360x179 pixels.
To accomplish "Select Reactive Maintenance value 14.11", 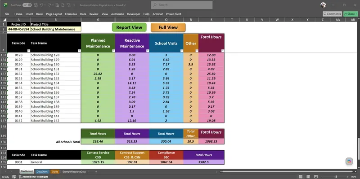I will (132, 83).
